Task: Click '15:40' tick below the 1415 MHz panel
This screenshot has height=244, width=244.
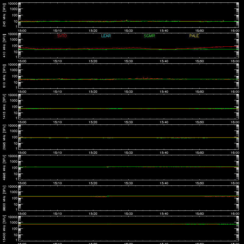Action: point(164,122)
